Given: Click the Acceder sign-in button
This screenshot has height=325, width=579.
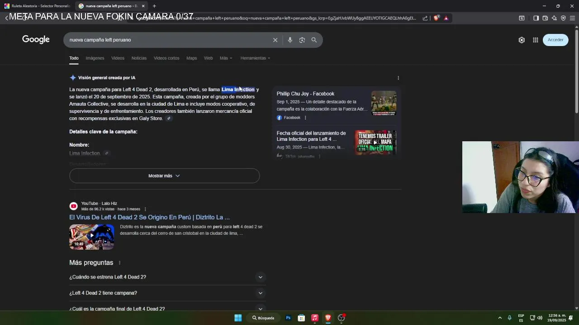Looking at the screenshot, I should click(555, 40).
